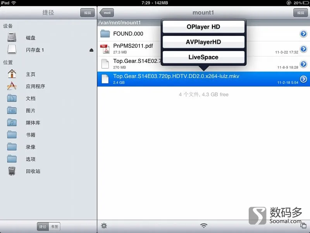
Task: Eject the 闪存盘 1 flash drive
Action: [91, 50]
